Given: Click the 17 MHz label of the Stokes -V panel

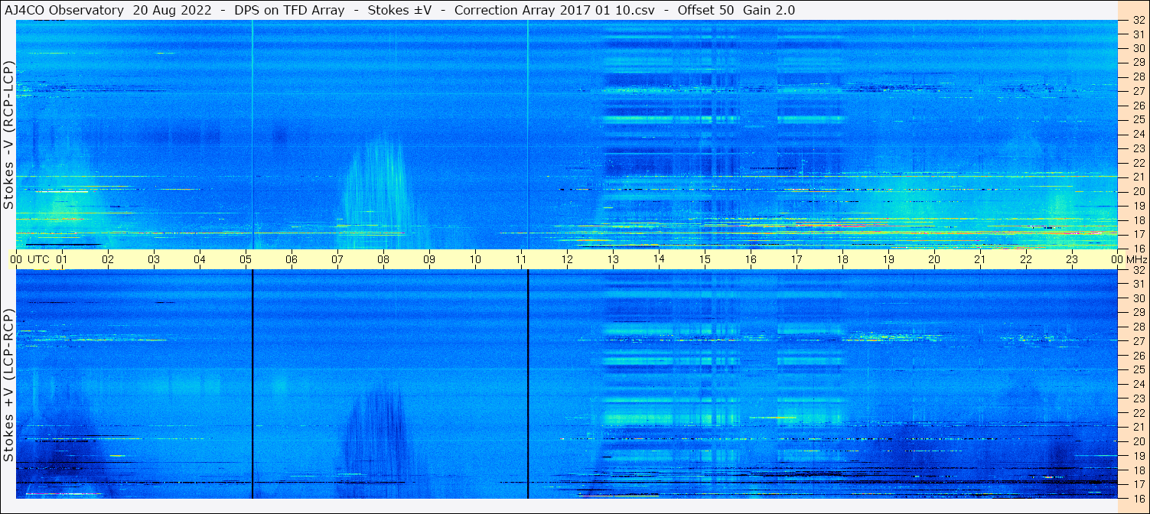Looking at the screenshot, I should pos(1139,234).
